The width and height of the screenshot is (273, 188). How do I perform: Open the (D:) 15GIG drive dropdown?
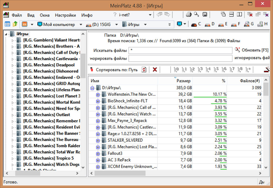click(x=116, y=25)
